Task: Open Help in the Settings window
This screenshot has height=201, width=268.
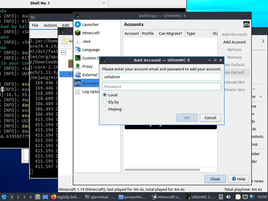Action: 239,179
